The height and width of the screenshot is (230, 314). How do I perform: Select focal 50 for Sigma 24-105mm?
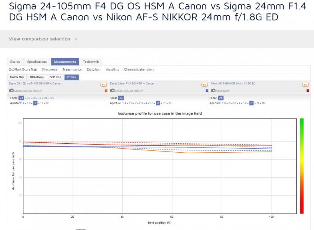tap(34, 98)
